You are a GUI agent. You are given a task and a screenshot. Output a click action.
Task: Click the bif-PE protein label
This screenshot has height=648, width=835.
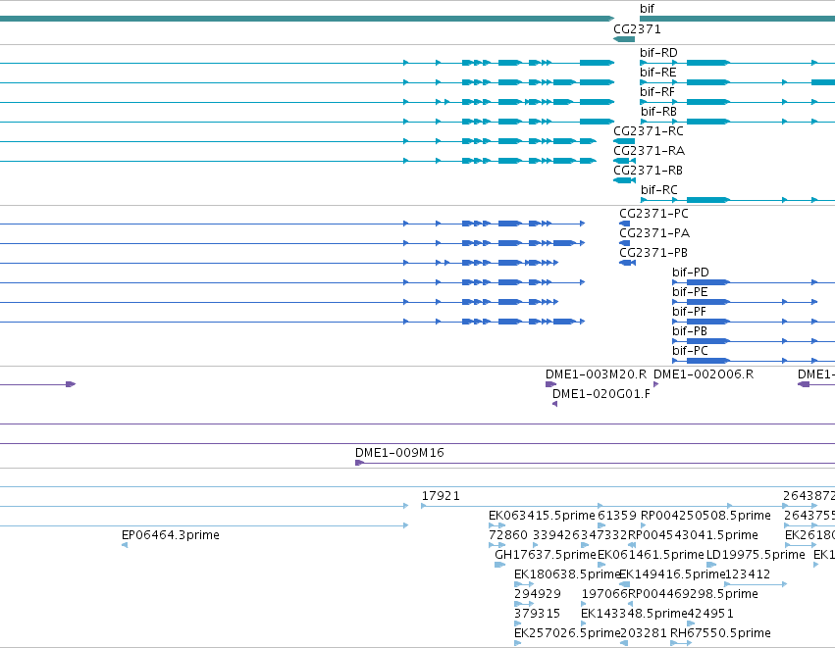(690, 292)
